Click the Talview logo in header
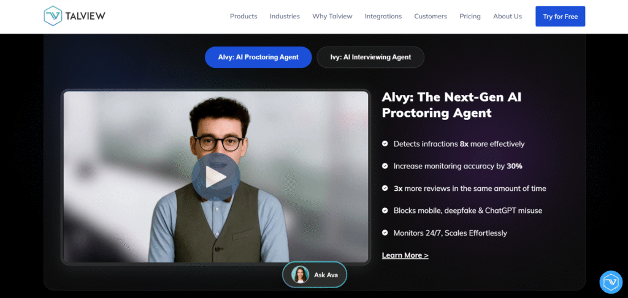The image size is (628, 298). (74, 16)
